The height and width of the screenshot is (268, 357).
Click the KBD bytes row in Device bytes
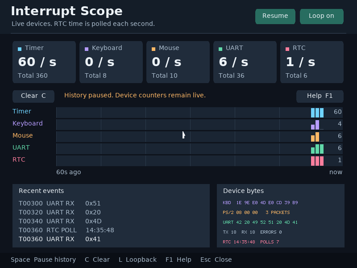click(260, 203)
